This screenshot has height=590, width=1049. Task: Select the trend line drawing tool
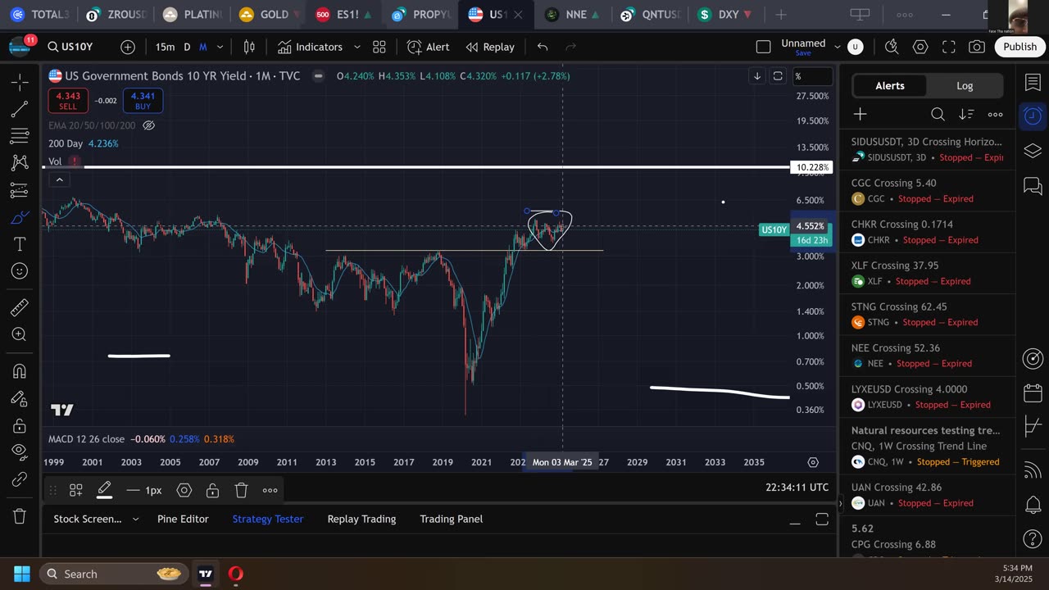click(x=20, y=109)
